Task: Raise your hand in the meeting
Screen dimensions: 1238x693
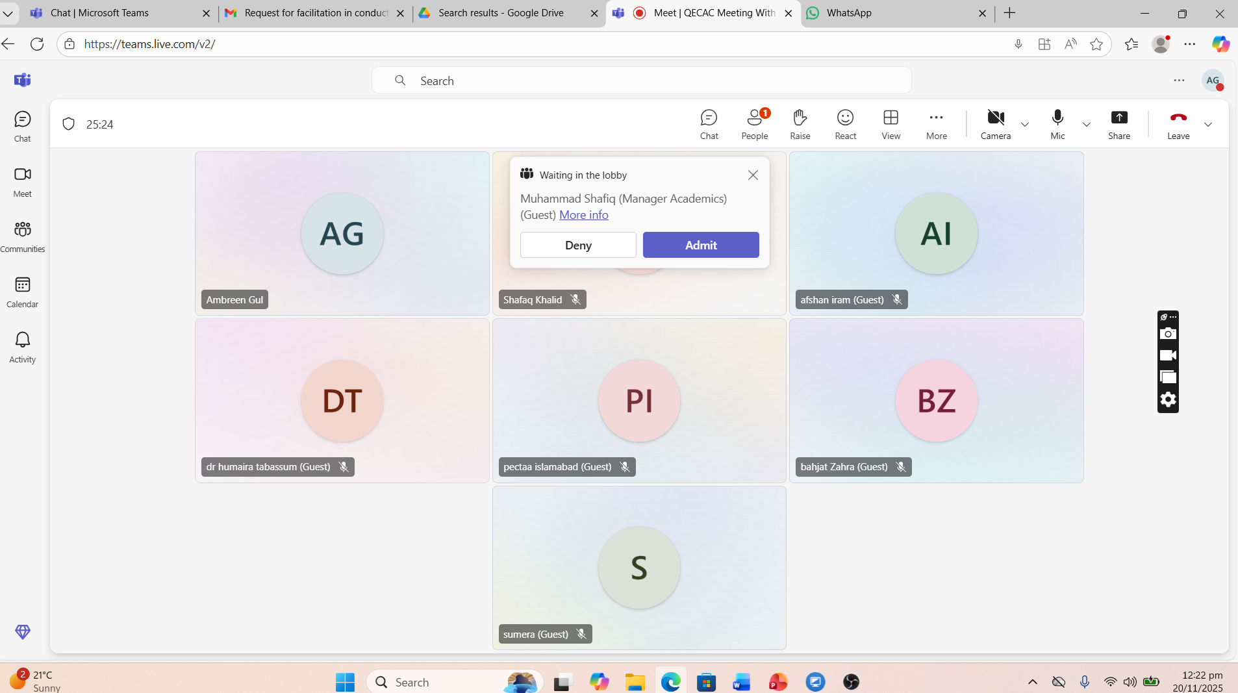Action: pos(800,124)
